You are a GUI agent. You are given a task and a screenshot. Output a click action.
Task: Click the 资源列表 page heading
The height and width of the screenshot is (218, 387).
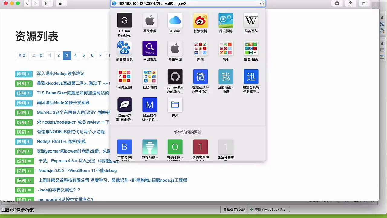tap(37, 37)
